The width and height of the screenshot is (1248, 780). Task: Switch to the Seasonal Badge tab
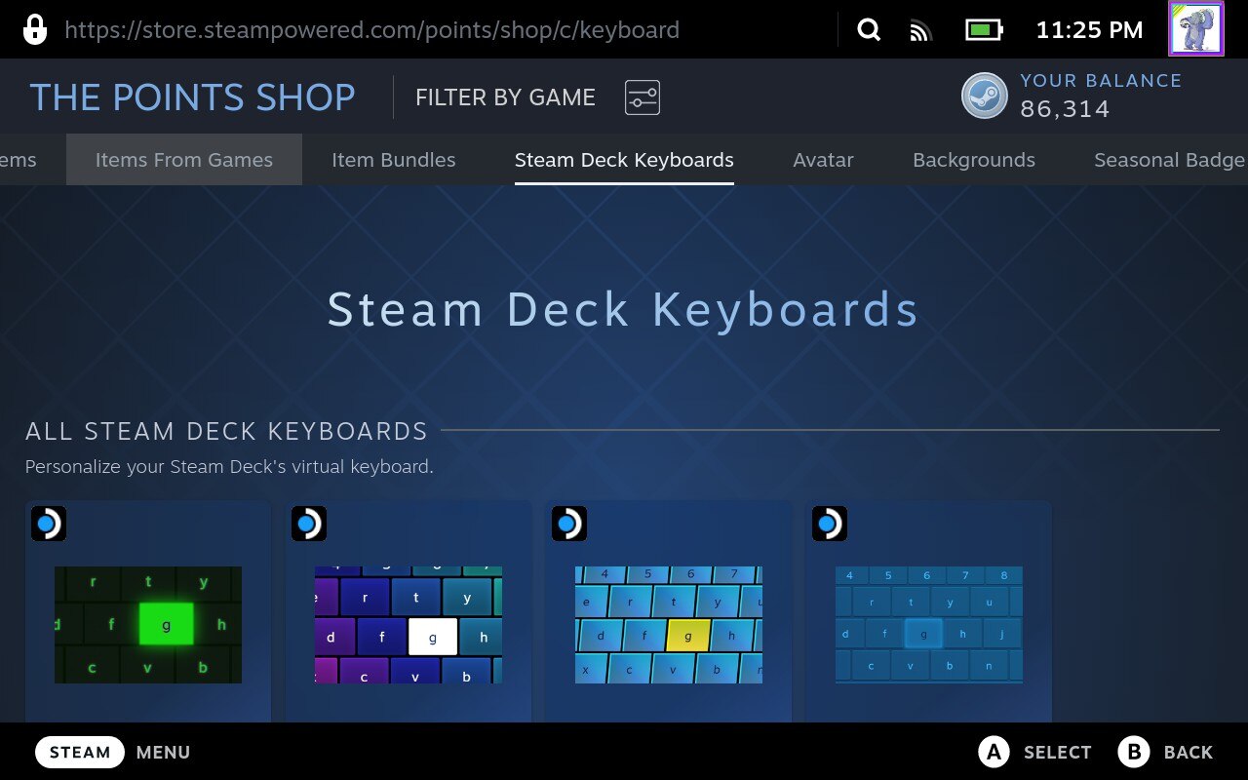tap(1170, 160)
